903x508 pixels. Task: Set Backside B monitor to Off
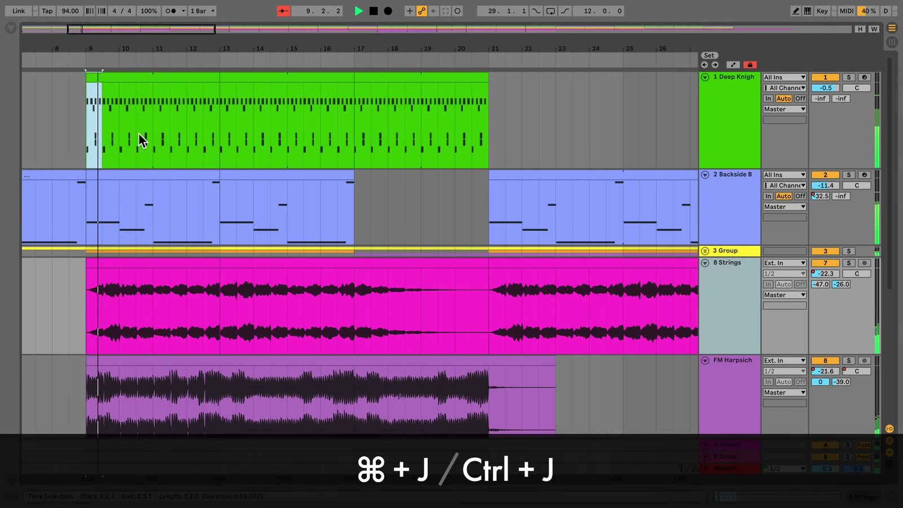pyautogui.click(x=800, y=196)
